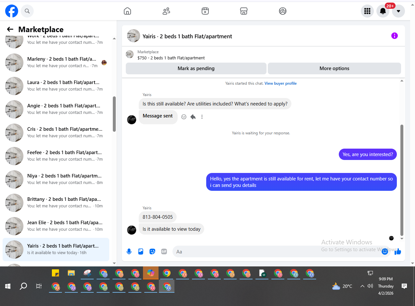
Task: Go back using the Marketplace arrow
Action: 10,29
